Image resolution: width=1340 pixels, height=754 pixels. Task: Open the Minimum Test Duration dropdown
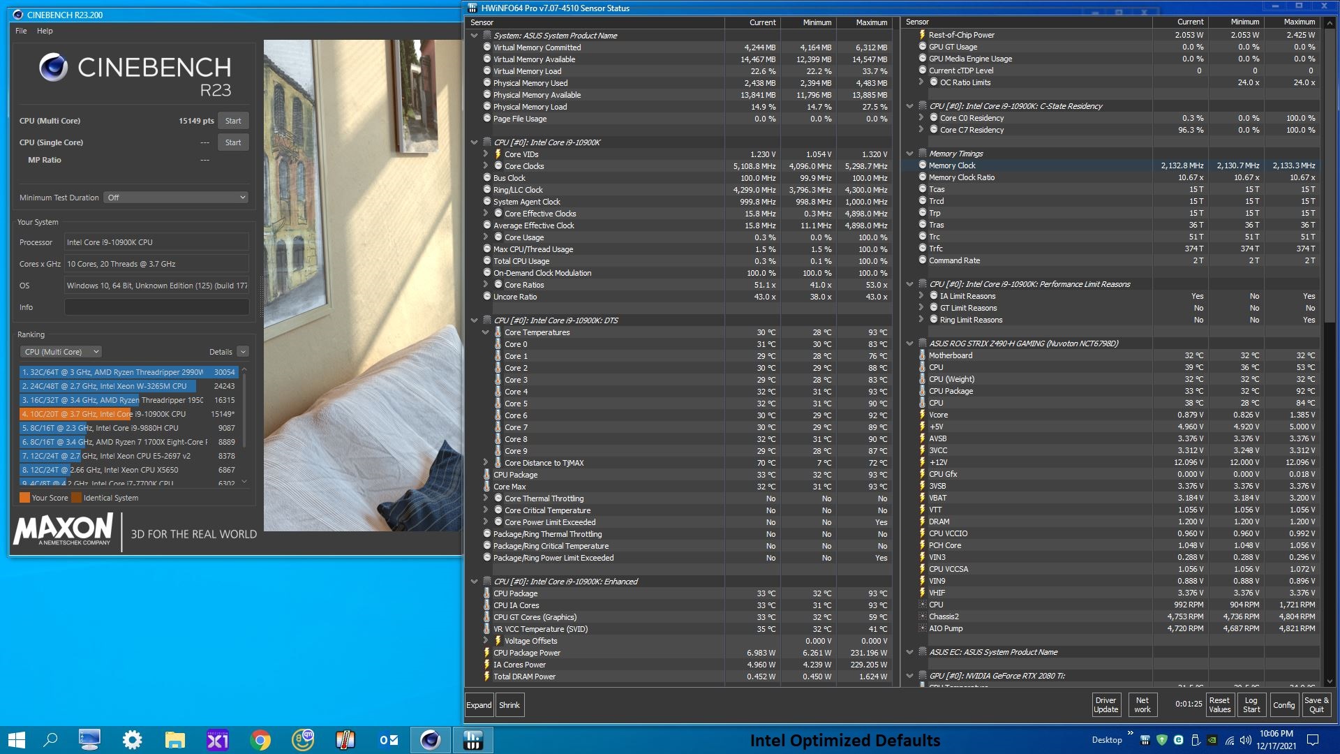pyautogui.click(x=175, y=198)
